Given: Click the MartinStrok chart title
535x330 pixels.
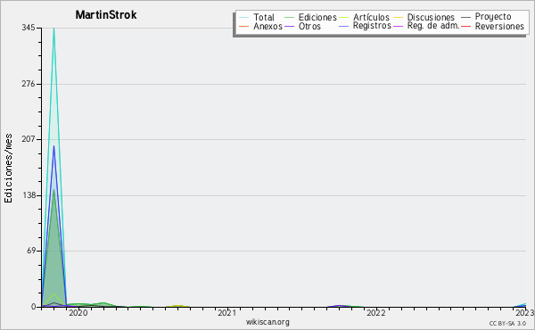Looking at the screenshot, I should click(106, 15).
